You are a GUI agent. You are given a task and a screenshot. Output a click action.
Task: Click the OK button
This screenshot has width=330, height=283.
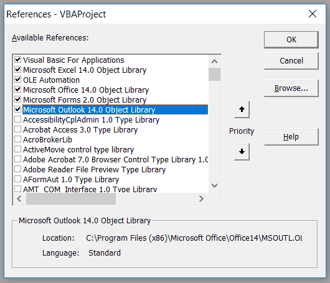291,40
